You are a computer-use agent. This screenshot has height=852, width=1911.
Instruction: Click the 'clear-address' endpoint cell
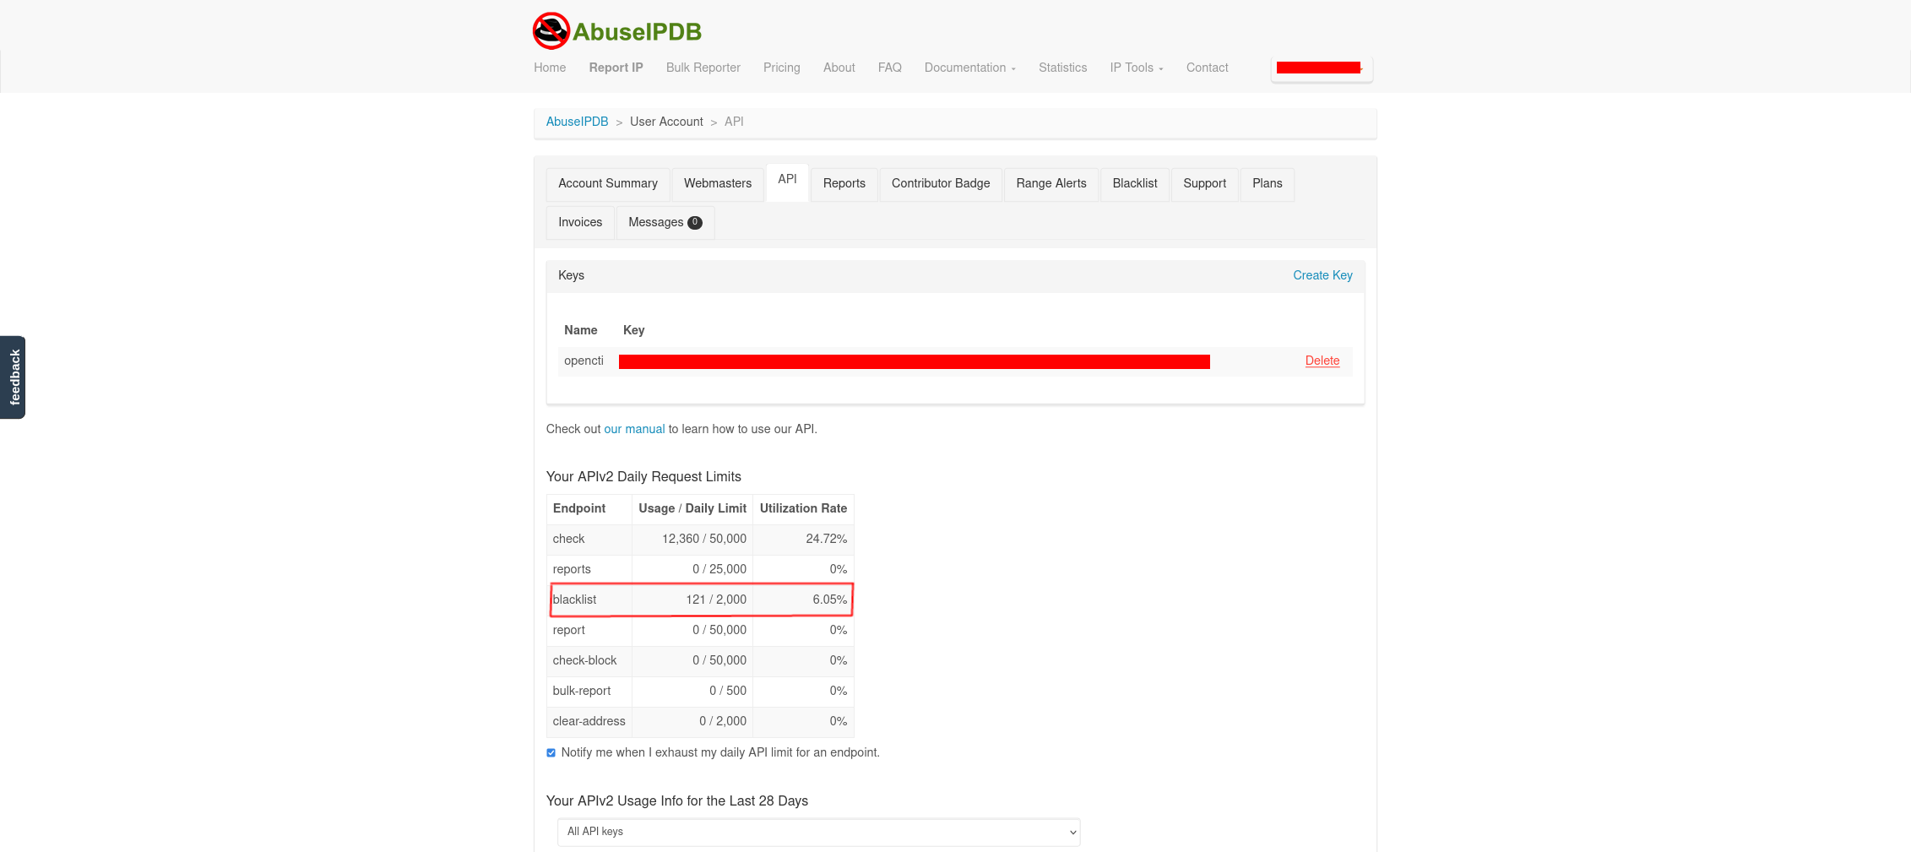[589, 721]
